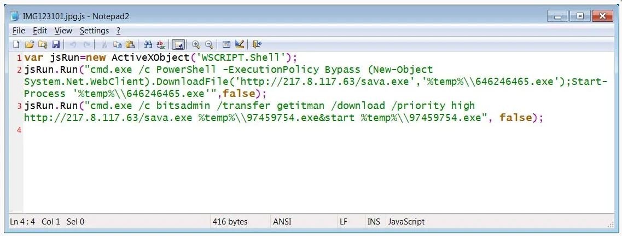Screen dimensions: 622x236
Task: Click the word PowerShell in line 2
Action: coord(186,70)
